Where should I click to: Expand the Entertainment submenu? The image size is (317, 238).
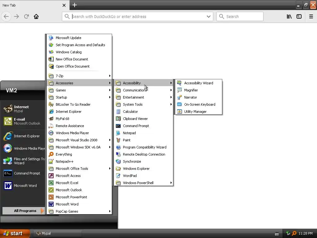144,97
